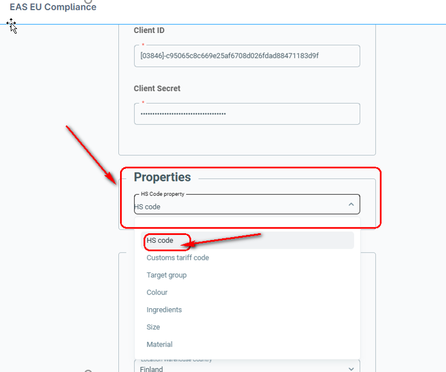Choose Customs tariff code option

tap(177, 258)
